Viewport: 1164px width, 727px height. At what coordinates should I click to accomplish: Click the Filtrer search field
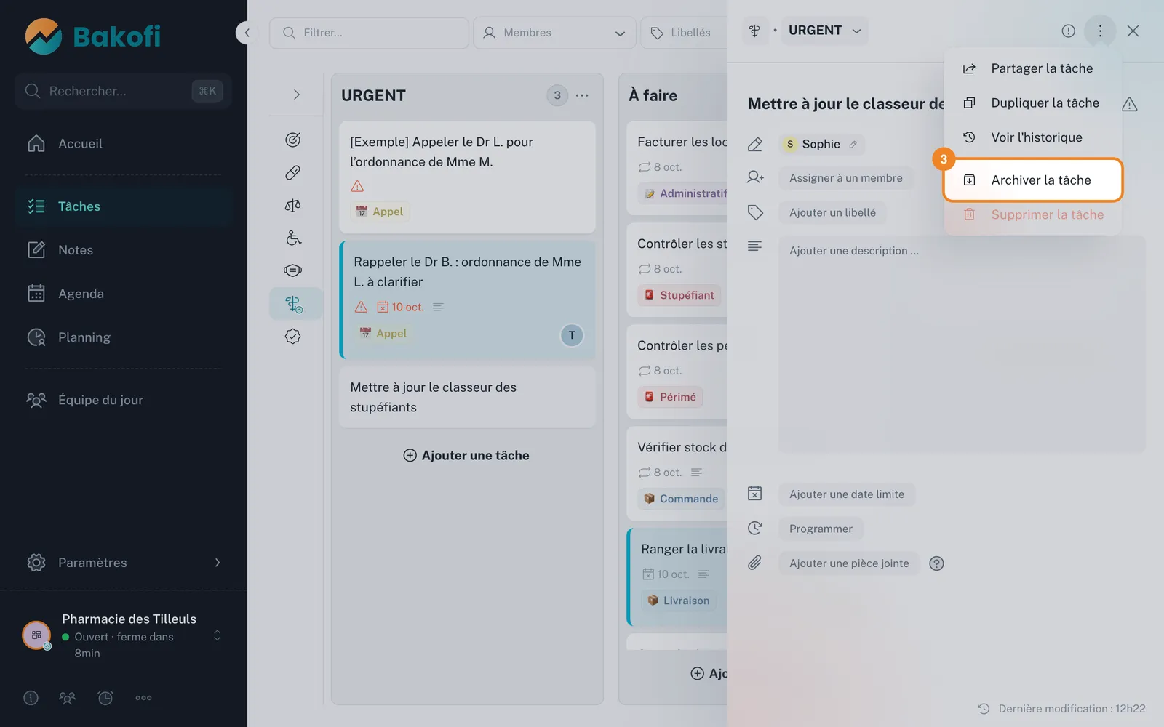coord(369,33)
